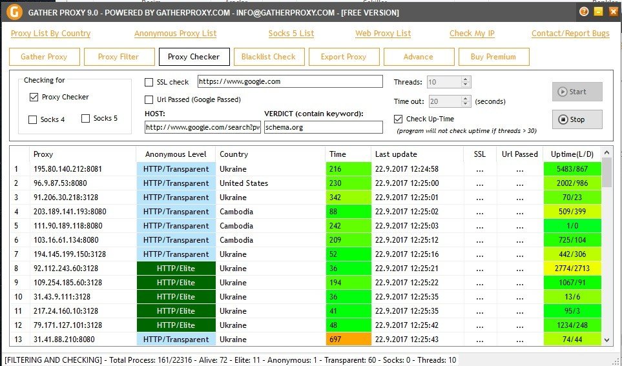
Task: Select proxy 92.112.243.60:3128
Action: 66,269
